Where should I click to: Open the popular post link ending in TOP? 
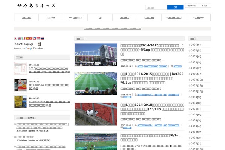pos(25,137)
